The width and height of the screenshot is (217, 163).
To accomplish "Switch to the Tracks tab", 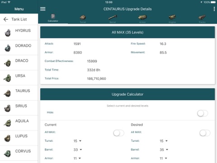I will [202, 19].
